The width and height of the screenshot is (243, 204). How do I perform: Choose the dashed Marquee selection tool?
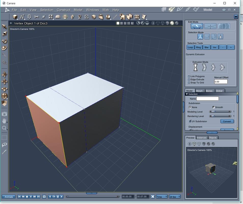pos(4,138)
